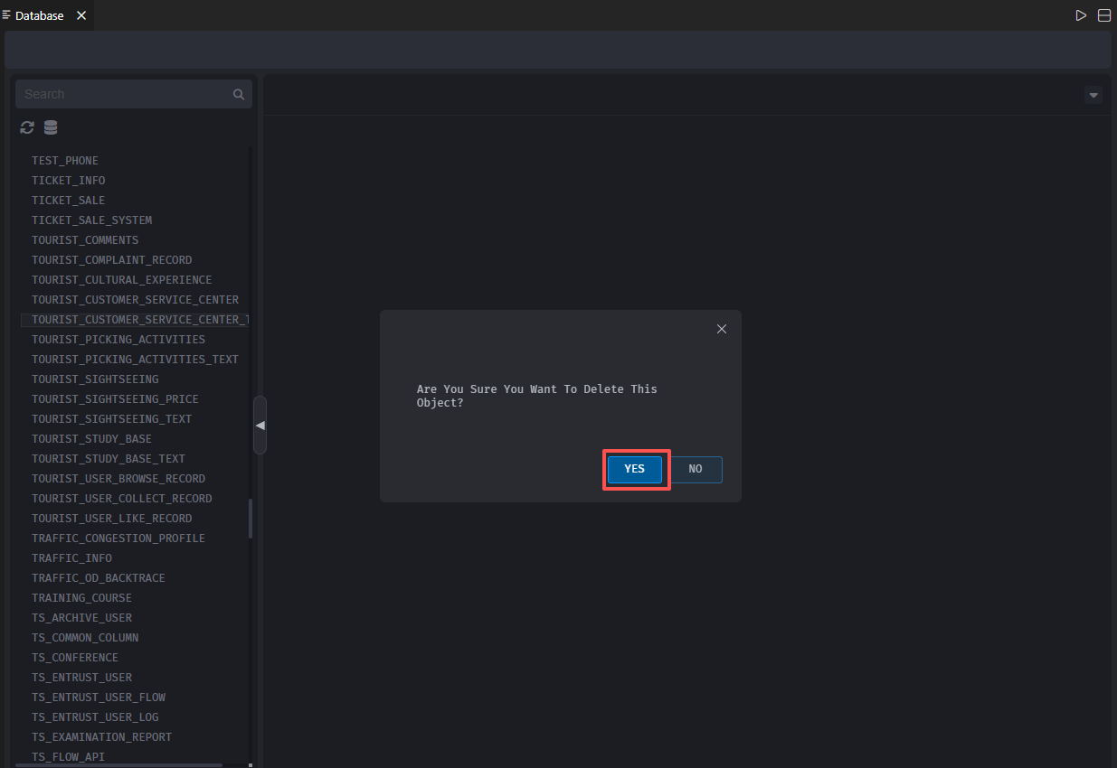Select the TOURIST_COMMENTS table

85,240
